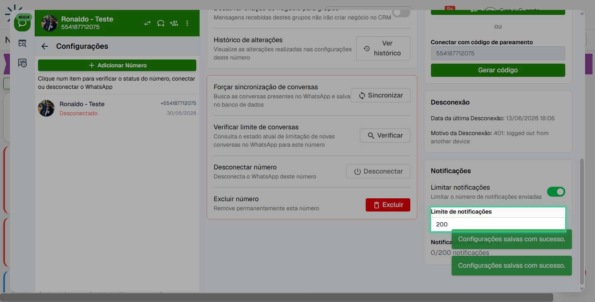
Task: Click the vertical scrollbar of settings panel
Action: point(582,221)
